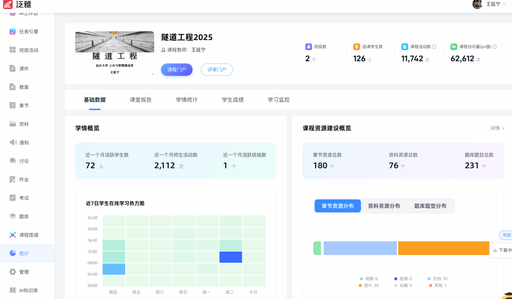Click info icon beside 课程访问量(pv值)

(x=494, y=47)
